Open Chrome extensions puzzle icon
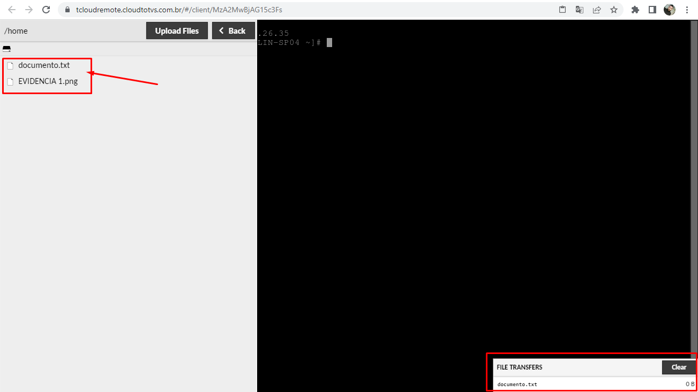Screen dimensions: 698x392 tap(635, 10)
